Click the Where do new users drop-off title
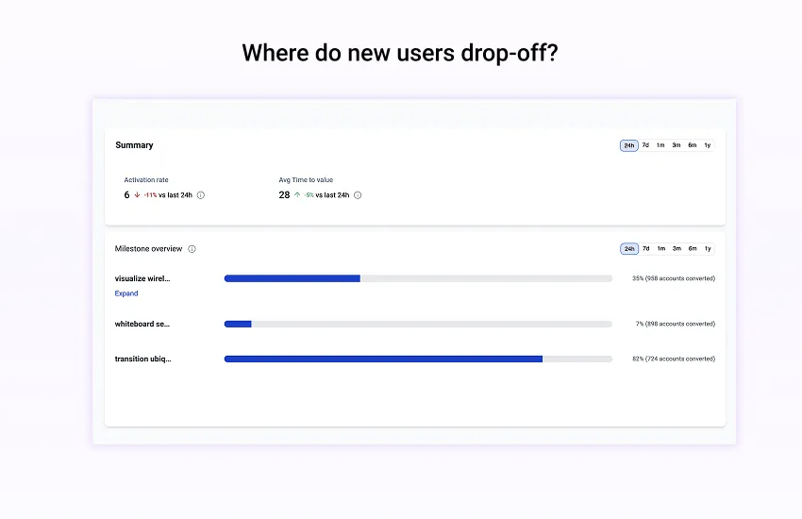This screenshot has width=802, height=519. [400, 53]
